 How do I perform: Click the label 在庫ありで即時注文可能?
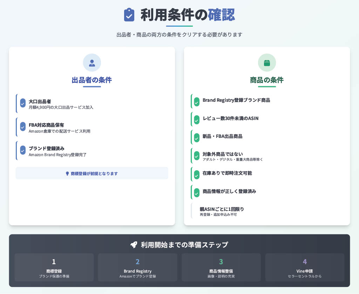pos(227,173)
